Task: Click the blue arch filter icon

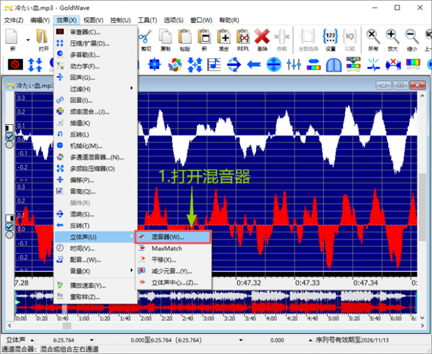Action: tap(334, 65)
